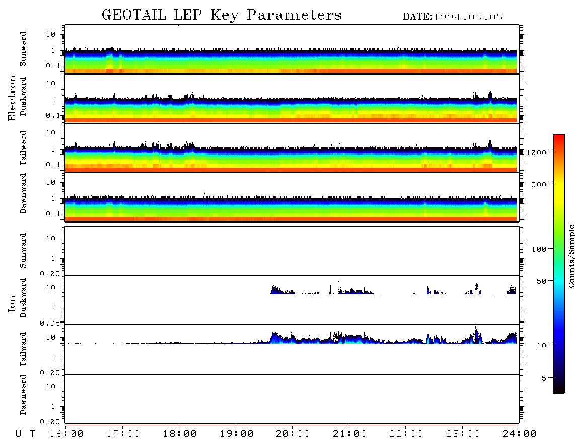Click the "22:00" time tick label
575x443 pixels.
tap(407, 434)
